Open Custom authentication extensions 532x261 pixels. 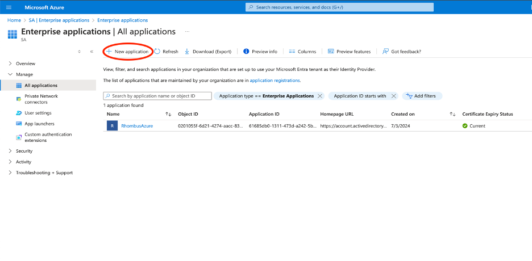[48, 137]
